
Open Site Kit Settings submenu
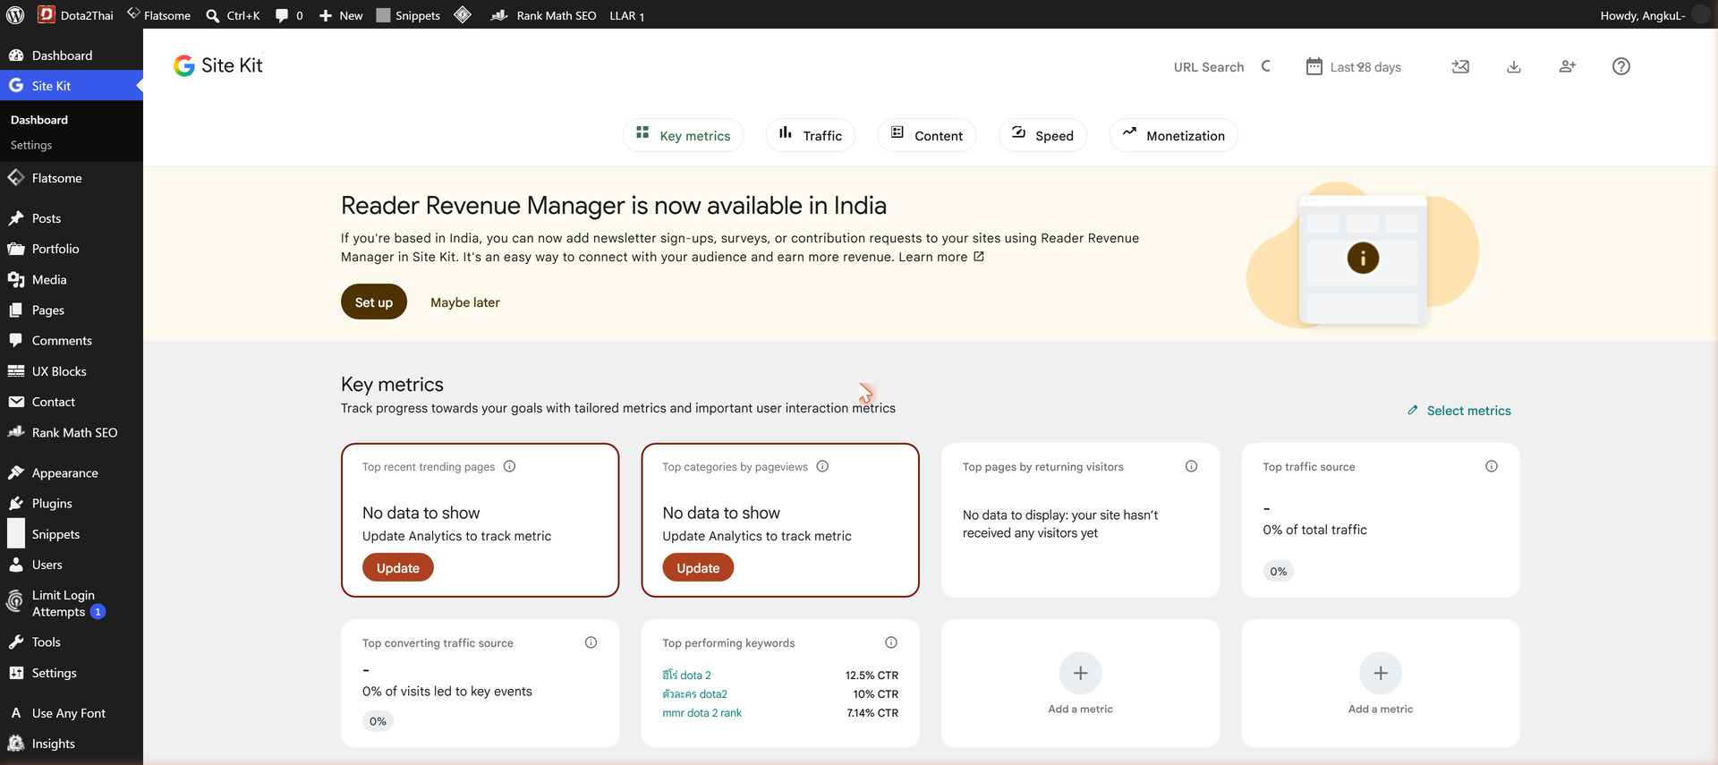(x=31, y=145)
